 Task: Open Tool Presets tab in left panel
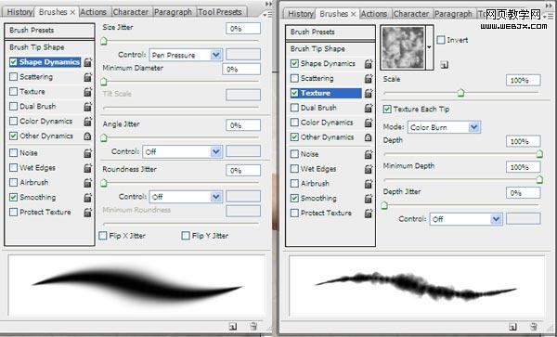[220, 12]
